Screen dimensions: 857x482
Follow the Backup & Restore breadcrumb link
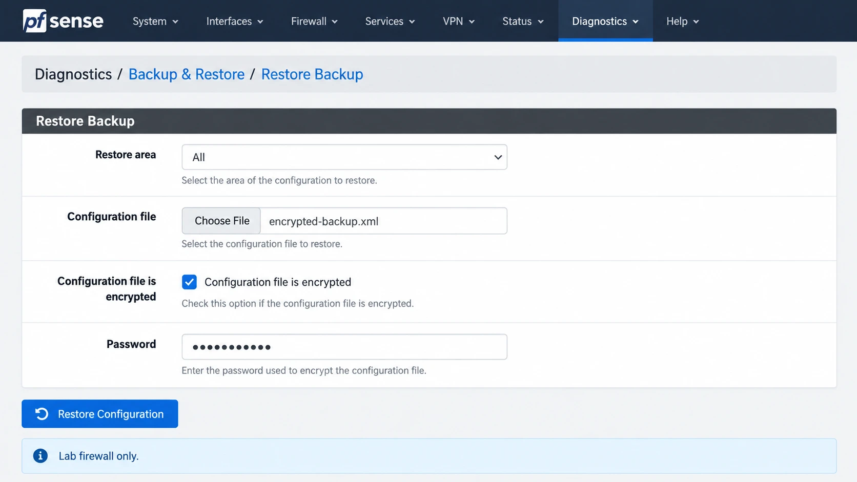(x=187, y=74)
